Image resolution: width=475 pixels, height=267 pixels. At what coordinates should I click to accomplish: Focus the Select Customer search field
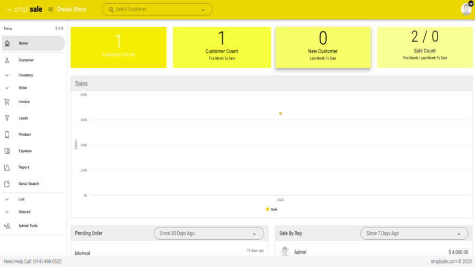tap(157, 10)
